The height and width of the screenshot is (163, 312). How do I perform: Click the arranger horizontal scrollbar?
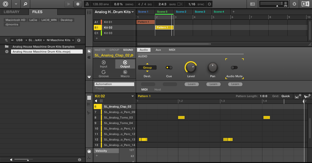pyautogui.click(x=174, y=44)
